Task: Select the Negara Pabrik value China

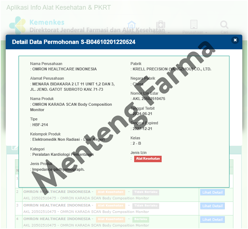Action: tap(138, 84)
